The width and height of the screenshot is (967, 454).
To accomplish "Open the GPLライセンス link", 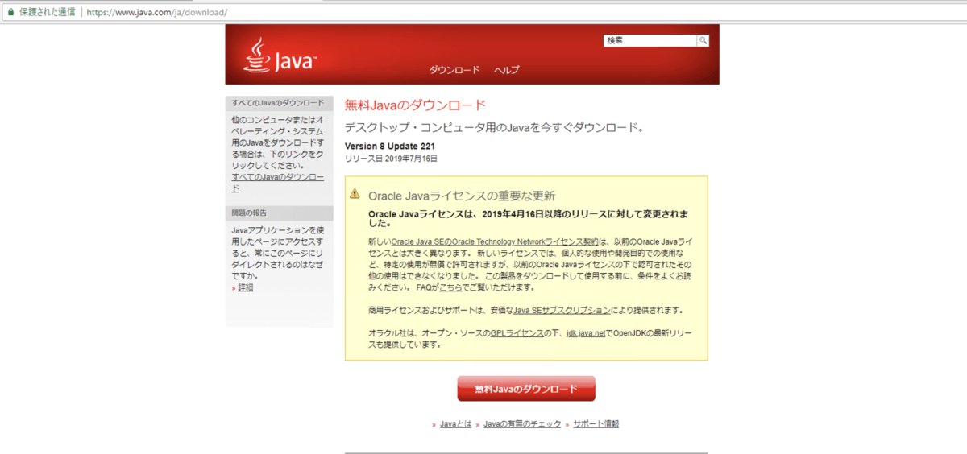I will coord(517,333).
